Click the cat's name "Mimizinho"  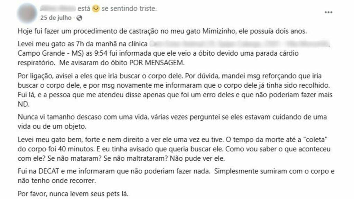(219, 31)
